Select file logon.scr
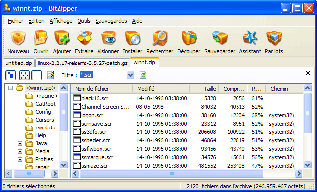The height and width of the screenshot is (192, 317). point(92,115)
